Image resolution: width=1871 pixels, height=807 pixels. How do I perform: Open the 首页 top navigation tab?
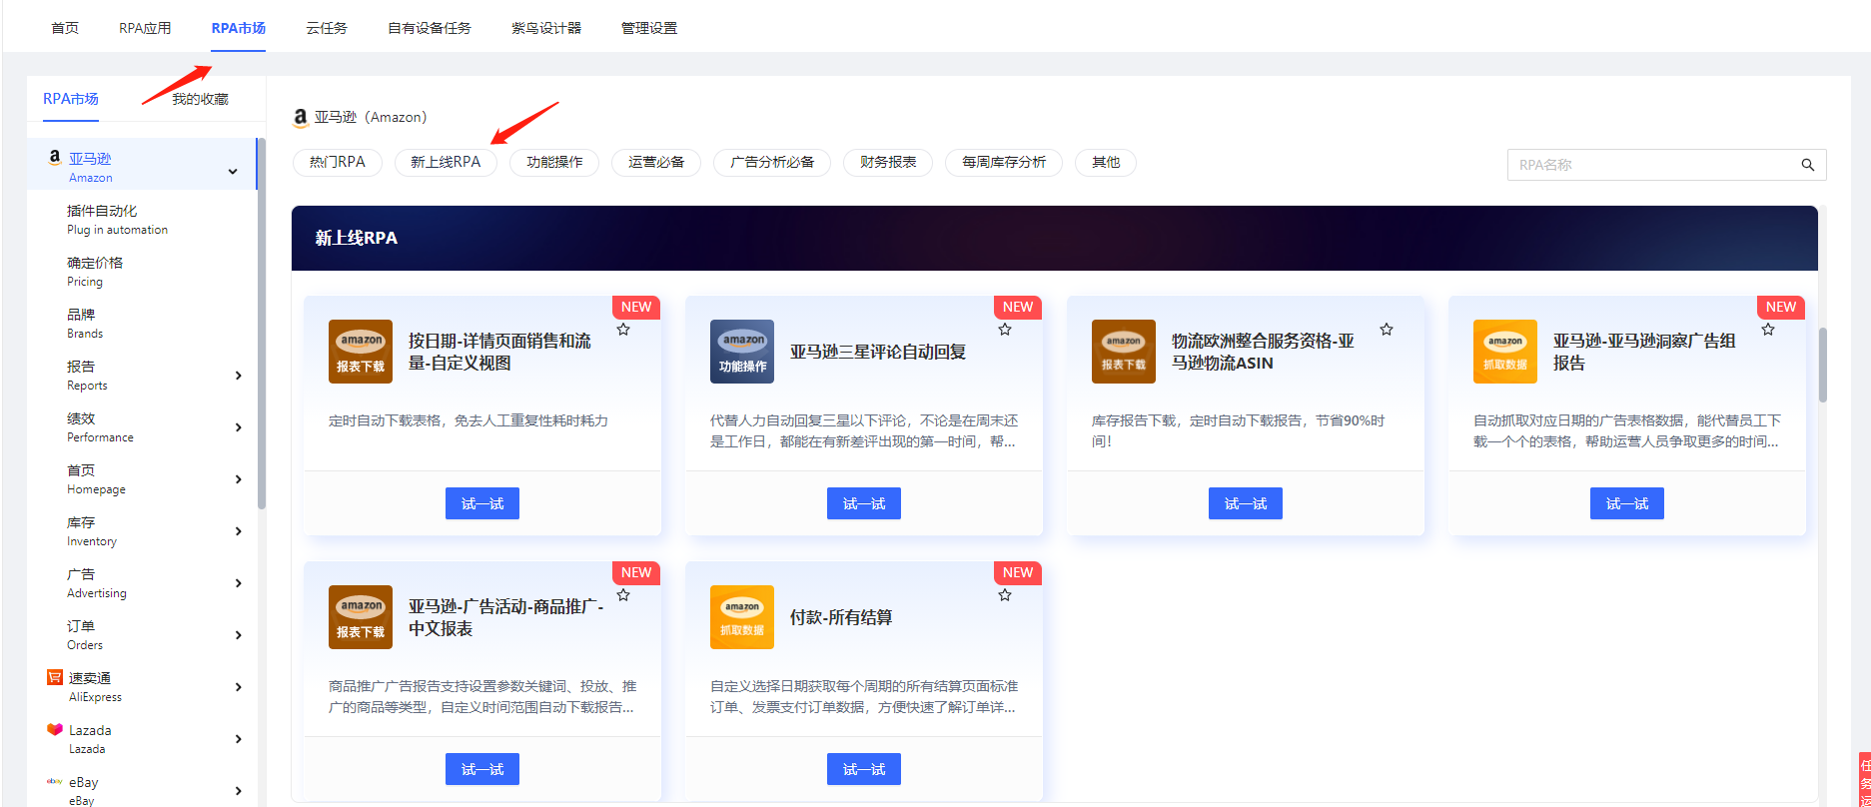[x=65, y=28]
